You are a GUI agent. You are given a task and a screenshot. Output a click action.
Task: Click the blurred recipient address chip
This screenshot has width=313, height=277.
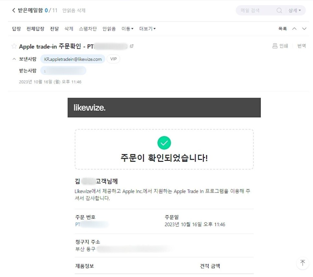click(x=63, y=71)
